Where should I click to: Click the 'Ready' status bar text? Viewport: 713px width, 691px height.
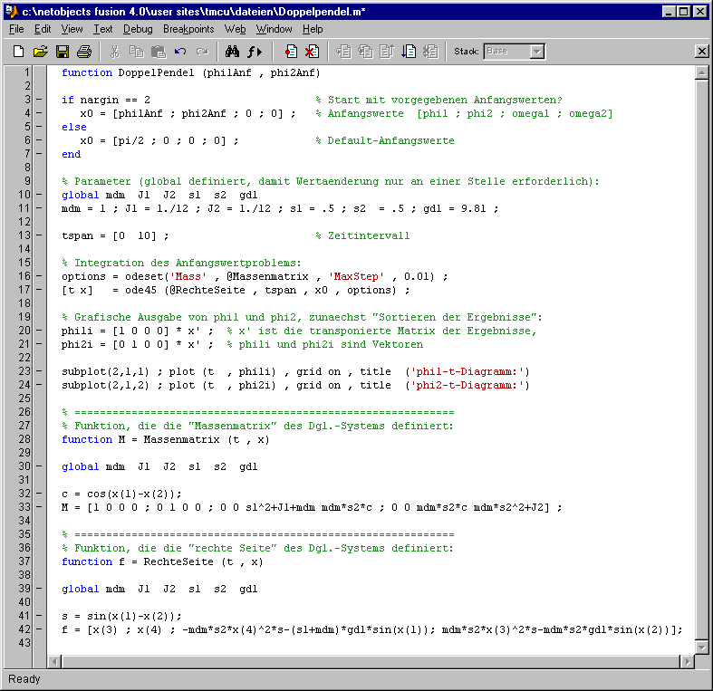click(24, 678)
